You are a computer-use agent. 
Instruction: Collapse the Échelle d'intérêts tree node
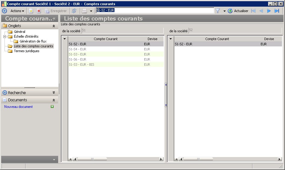coord(5,36)
